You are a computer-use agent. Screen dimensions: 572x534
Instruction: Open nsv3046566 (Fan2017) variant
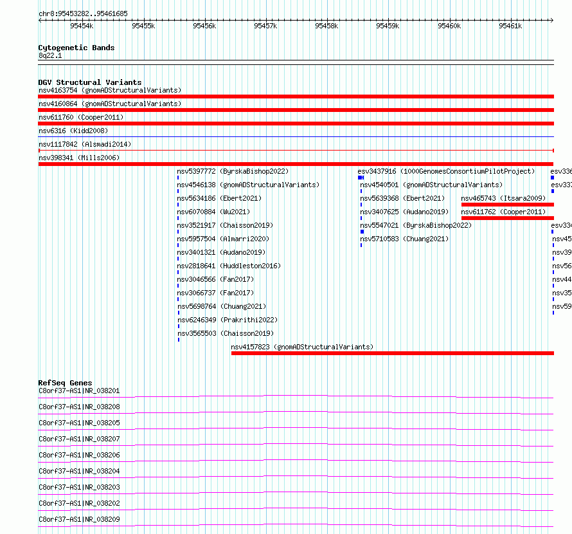pyautogui.click(x=215, y=279)
